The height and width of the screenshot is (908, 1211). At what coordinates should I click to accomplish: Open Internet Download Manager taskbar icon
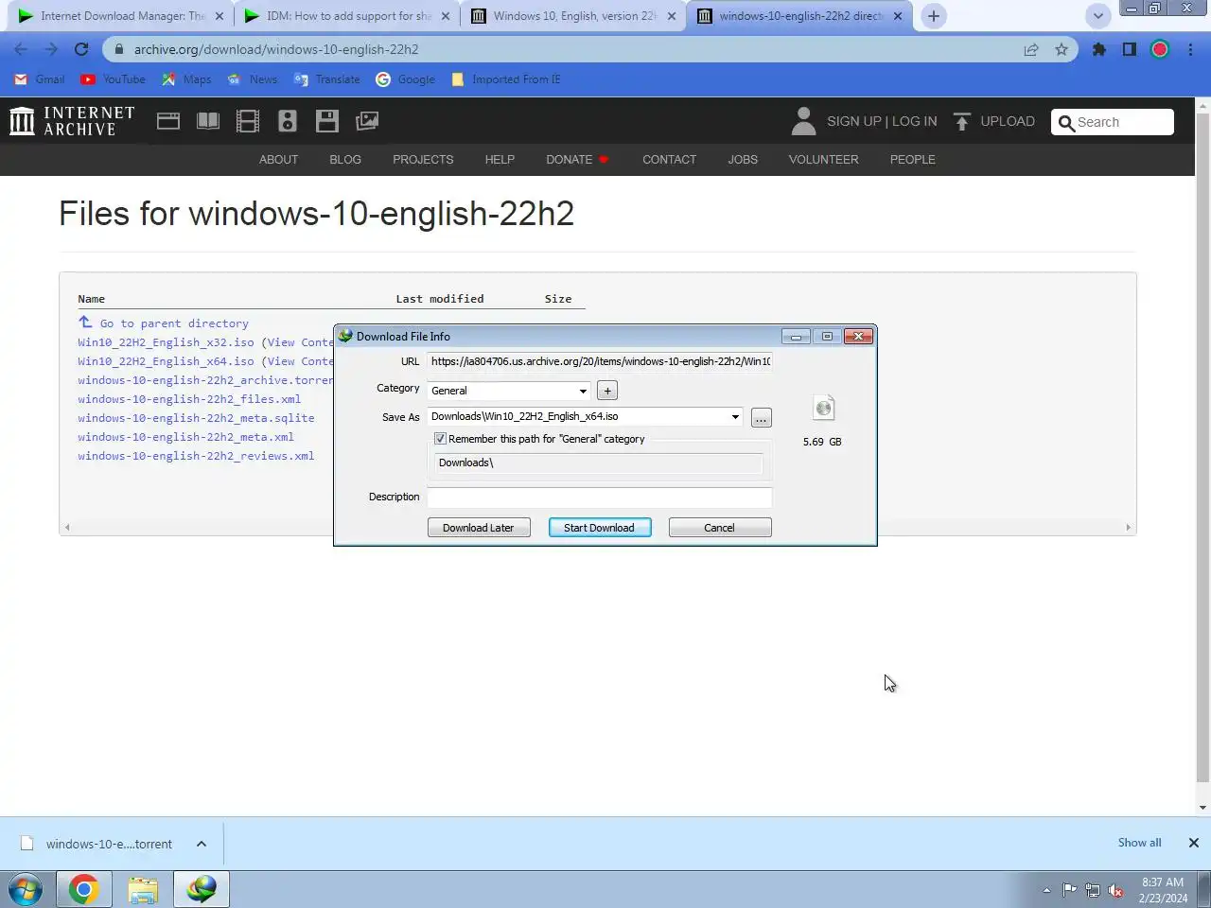[202, 890]
